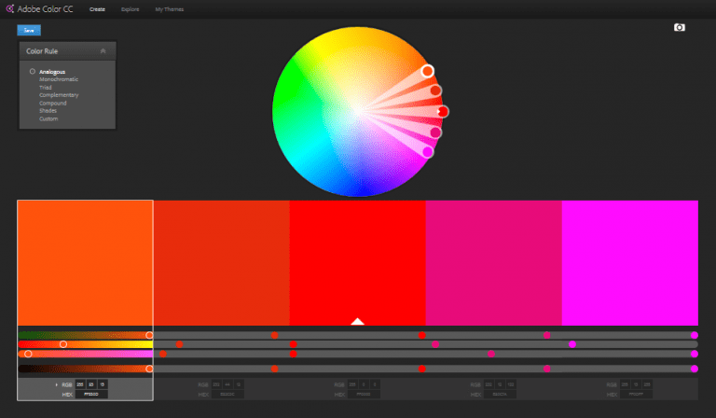Click the white center of the color wheel
This screenshot has height=418, width=716.
(358, 111)
